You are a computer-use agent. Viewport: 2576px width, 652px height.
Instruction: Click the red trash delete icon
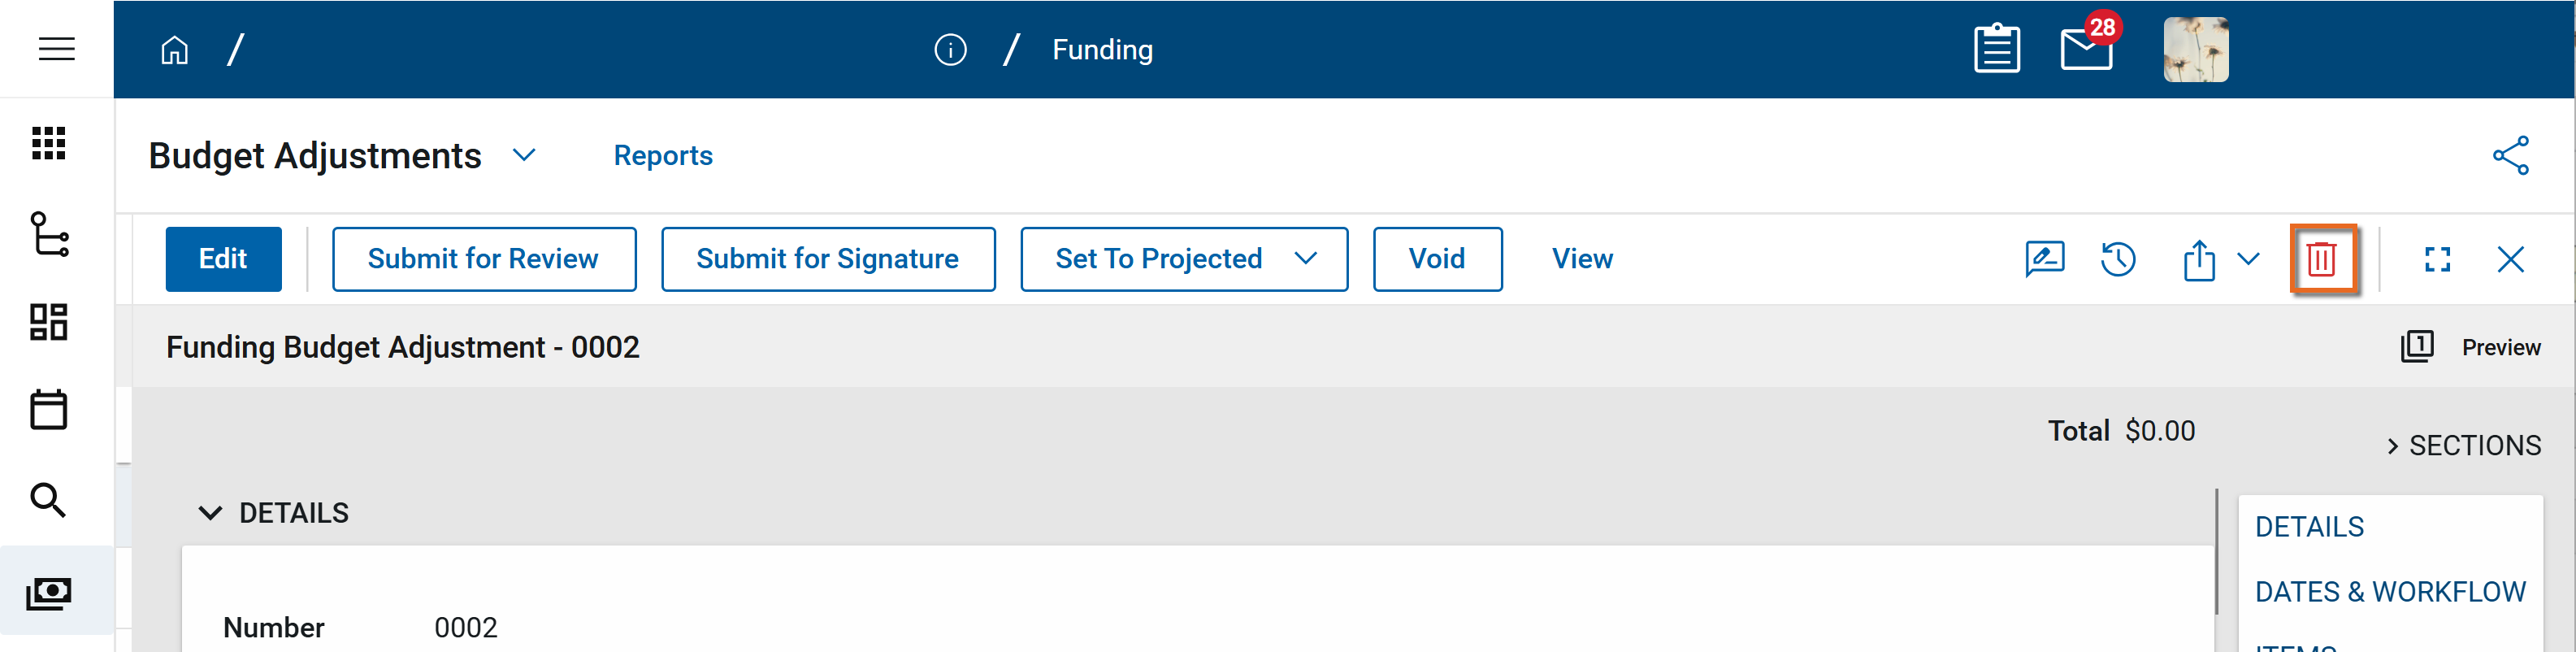click(2321, 259)
